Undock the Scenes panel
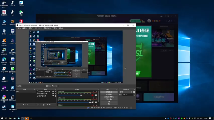The image size is (214, 120). 35,89
